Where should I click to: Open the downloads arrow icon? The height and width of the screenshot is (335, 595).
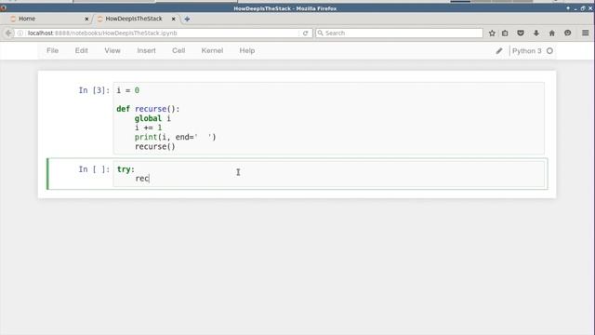click(536, 33)
